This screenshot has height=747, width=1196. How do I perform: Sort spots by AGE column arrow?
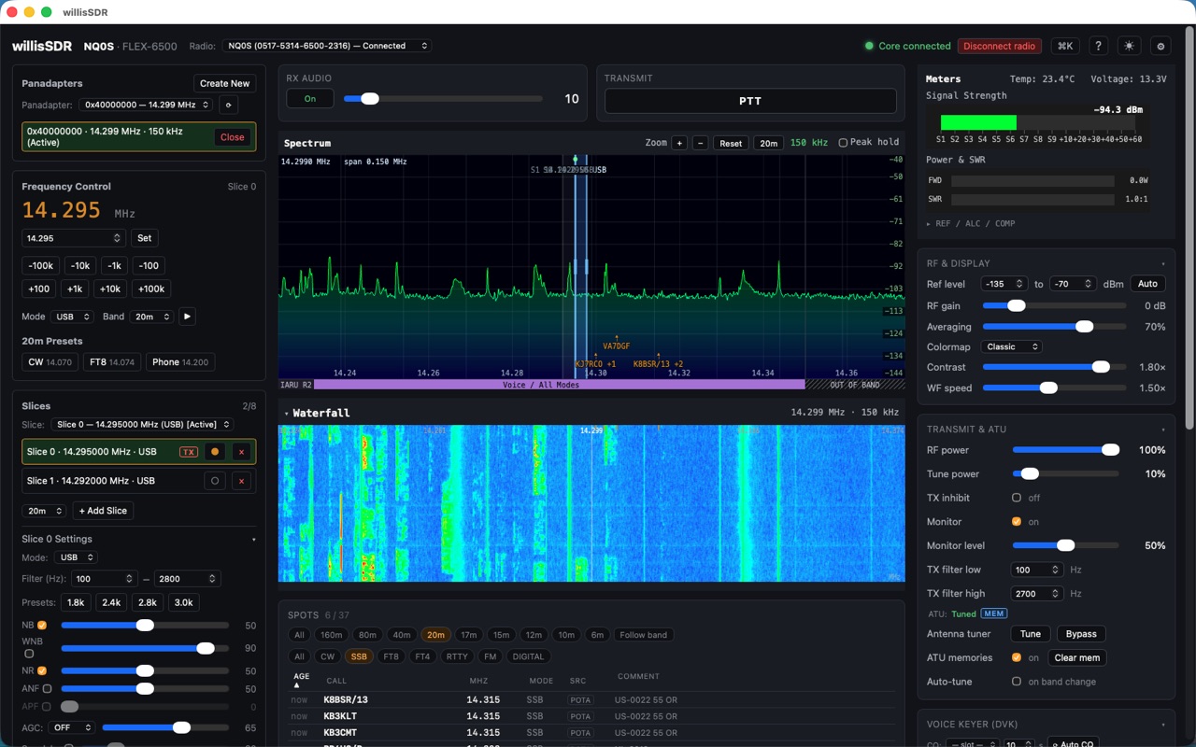[301, 681]
